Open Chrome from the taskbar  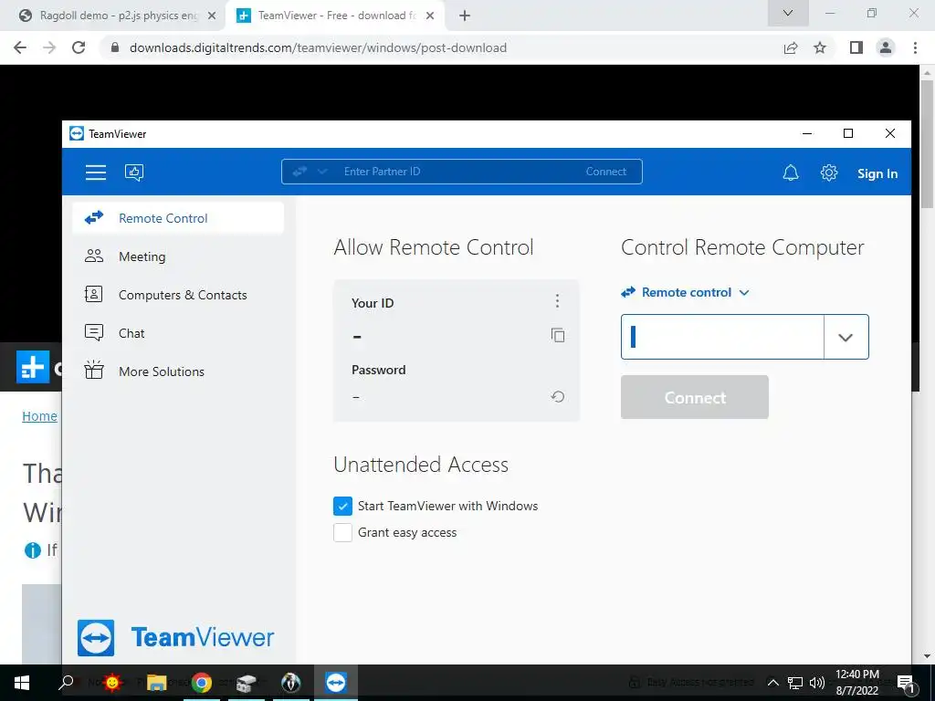tap(202, 683)
